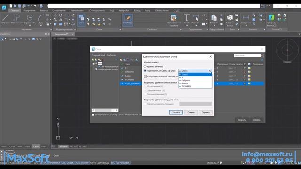Viewport: 301px width, 169px height.
Task: Toggle ОРТО mode in status bar
Action: pyautogui.click(x=93, y=163)
